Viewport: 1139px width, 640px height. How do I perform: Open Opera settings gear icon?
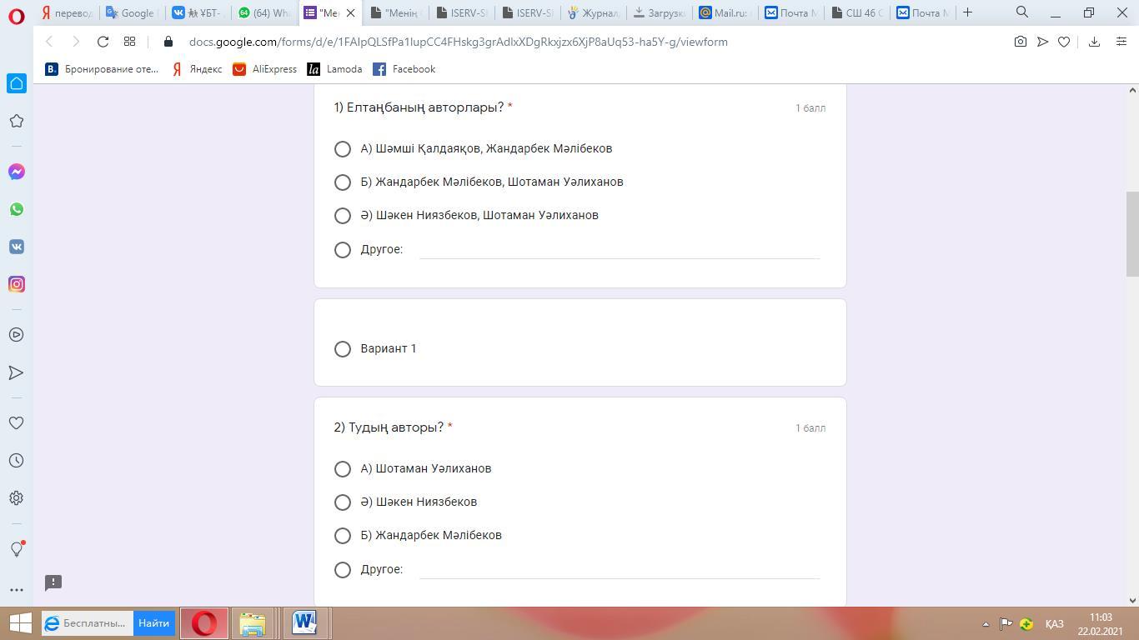point(16,497)
